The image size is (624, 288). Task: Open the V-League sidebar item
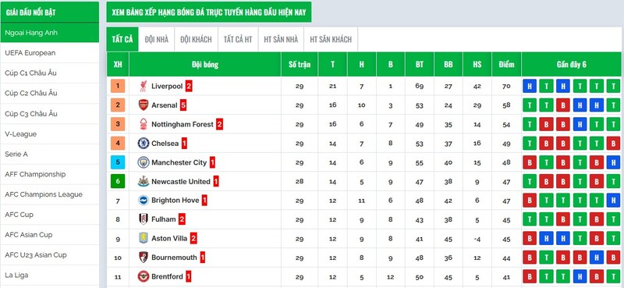tap(49, 134)
